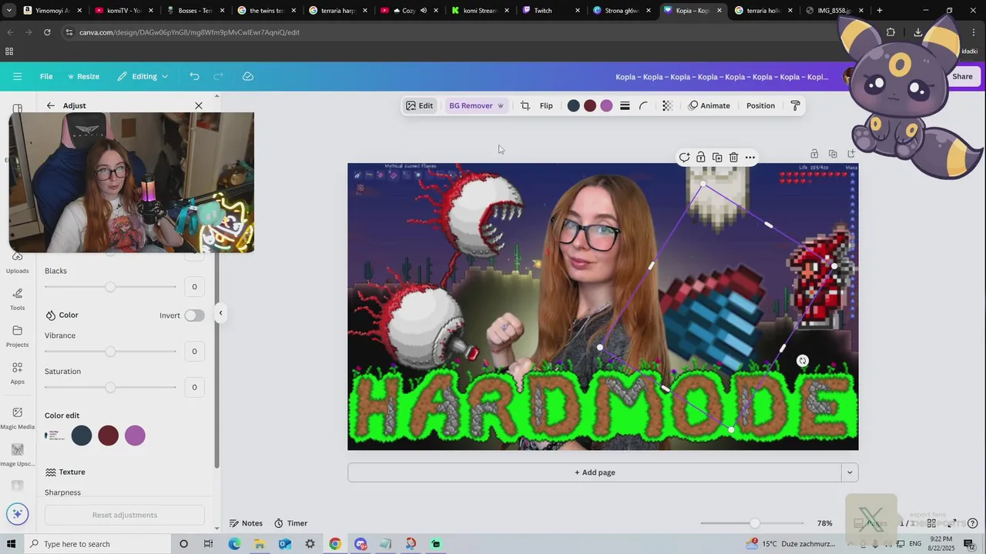Add a comment on the selected element

(x=684, y=157)
